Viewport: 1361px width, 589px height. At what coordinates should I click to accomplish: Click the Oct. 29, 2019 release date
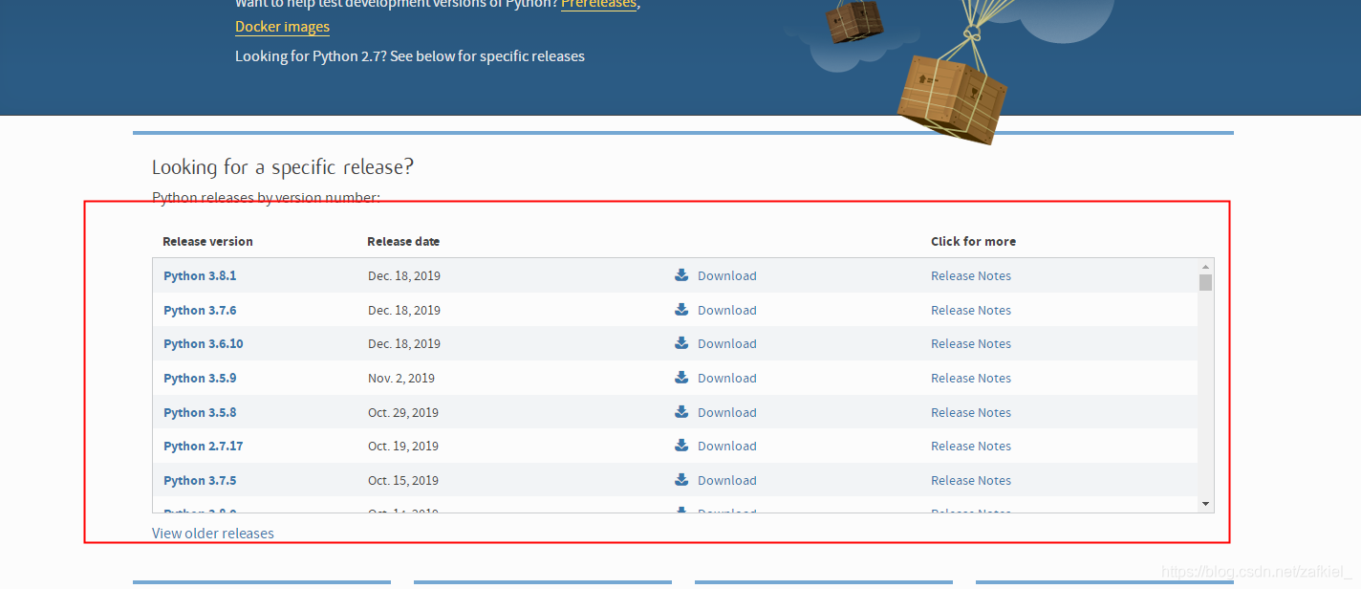point(403,412)
